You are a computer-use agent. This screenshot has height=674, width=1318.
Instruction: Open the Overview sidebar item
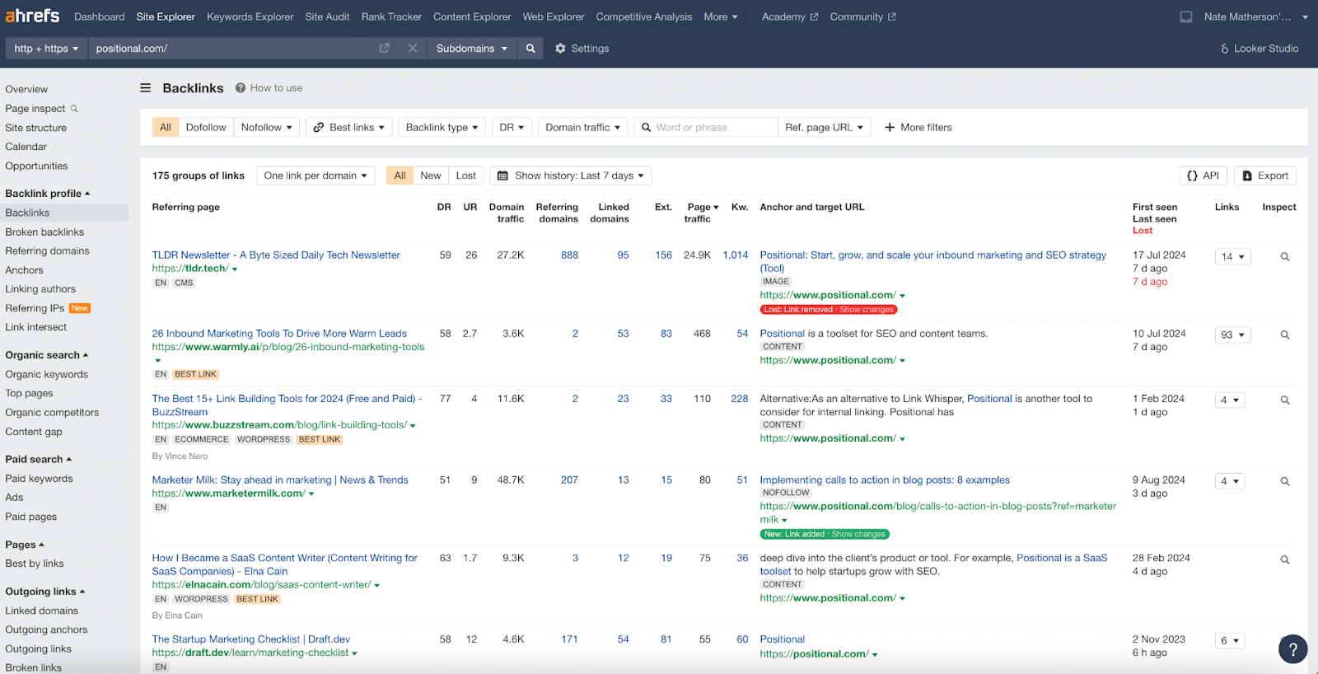(26, 89)
